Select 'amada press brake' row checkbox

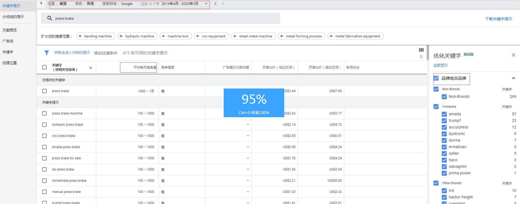pos(44,147)
